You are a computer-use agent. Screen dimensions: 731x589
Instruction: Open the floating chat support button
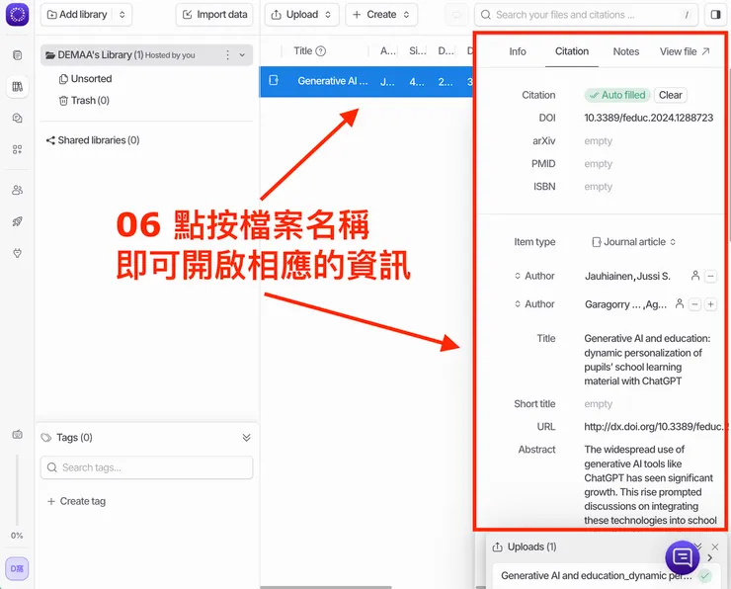[683, 557]
